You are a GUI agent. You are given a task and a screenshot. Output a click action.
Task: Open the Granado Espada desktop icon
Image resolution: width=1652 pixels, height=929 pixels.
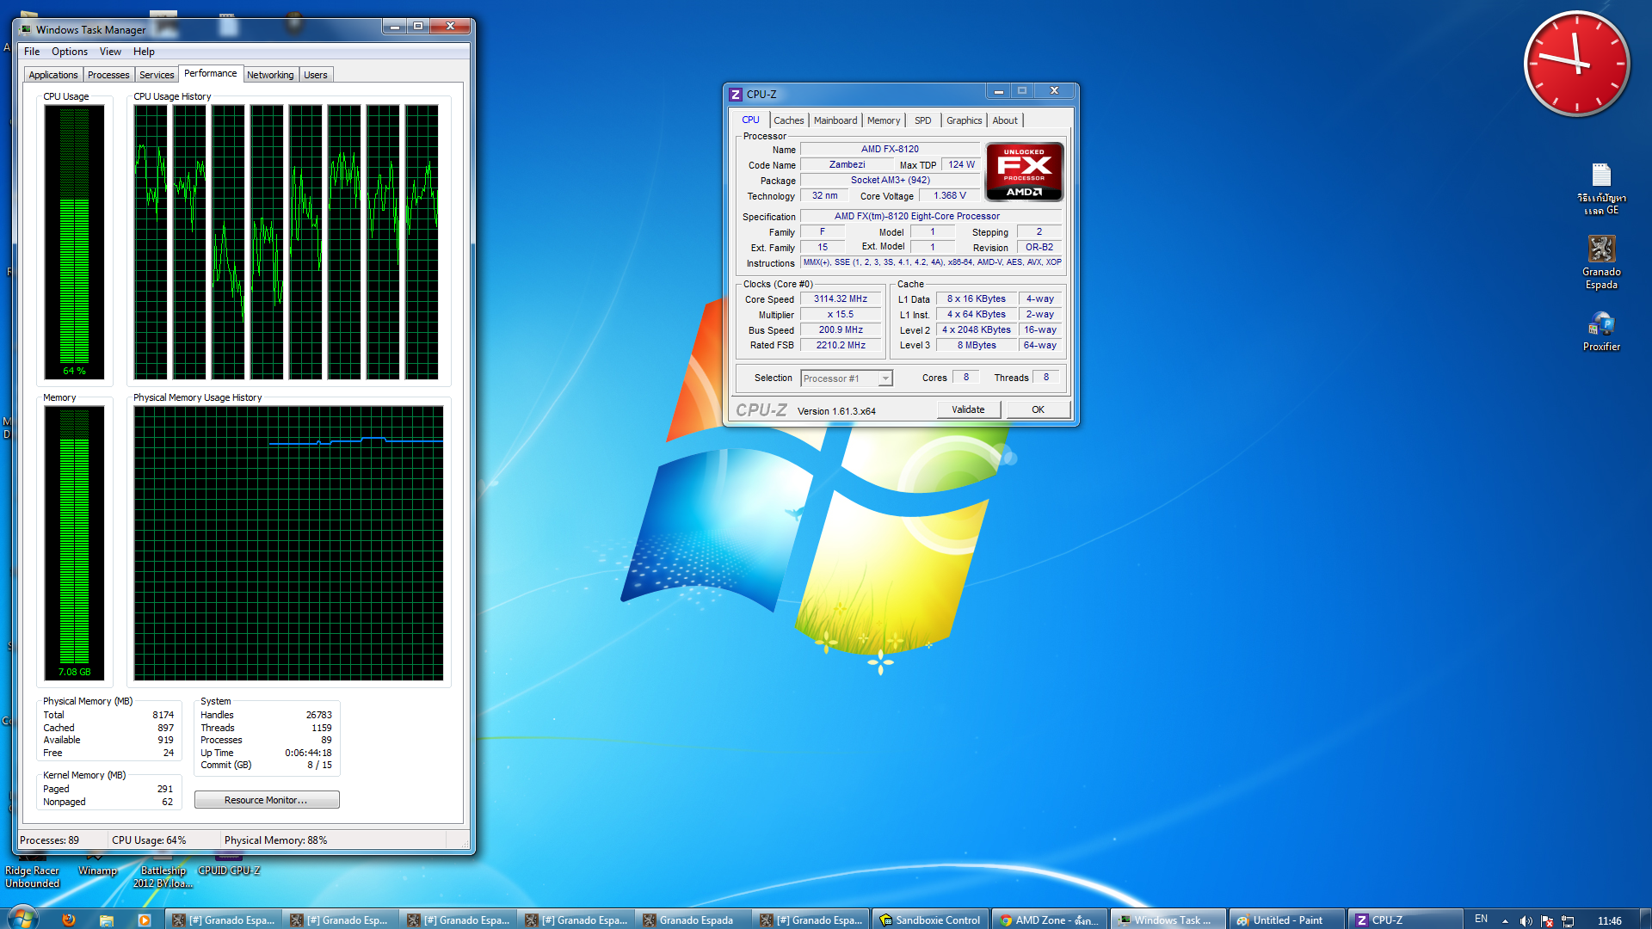(1601, 250)
